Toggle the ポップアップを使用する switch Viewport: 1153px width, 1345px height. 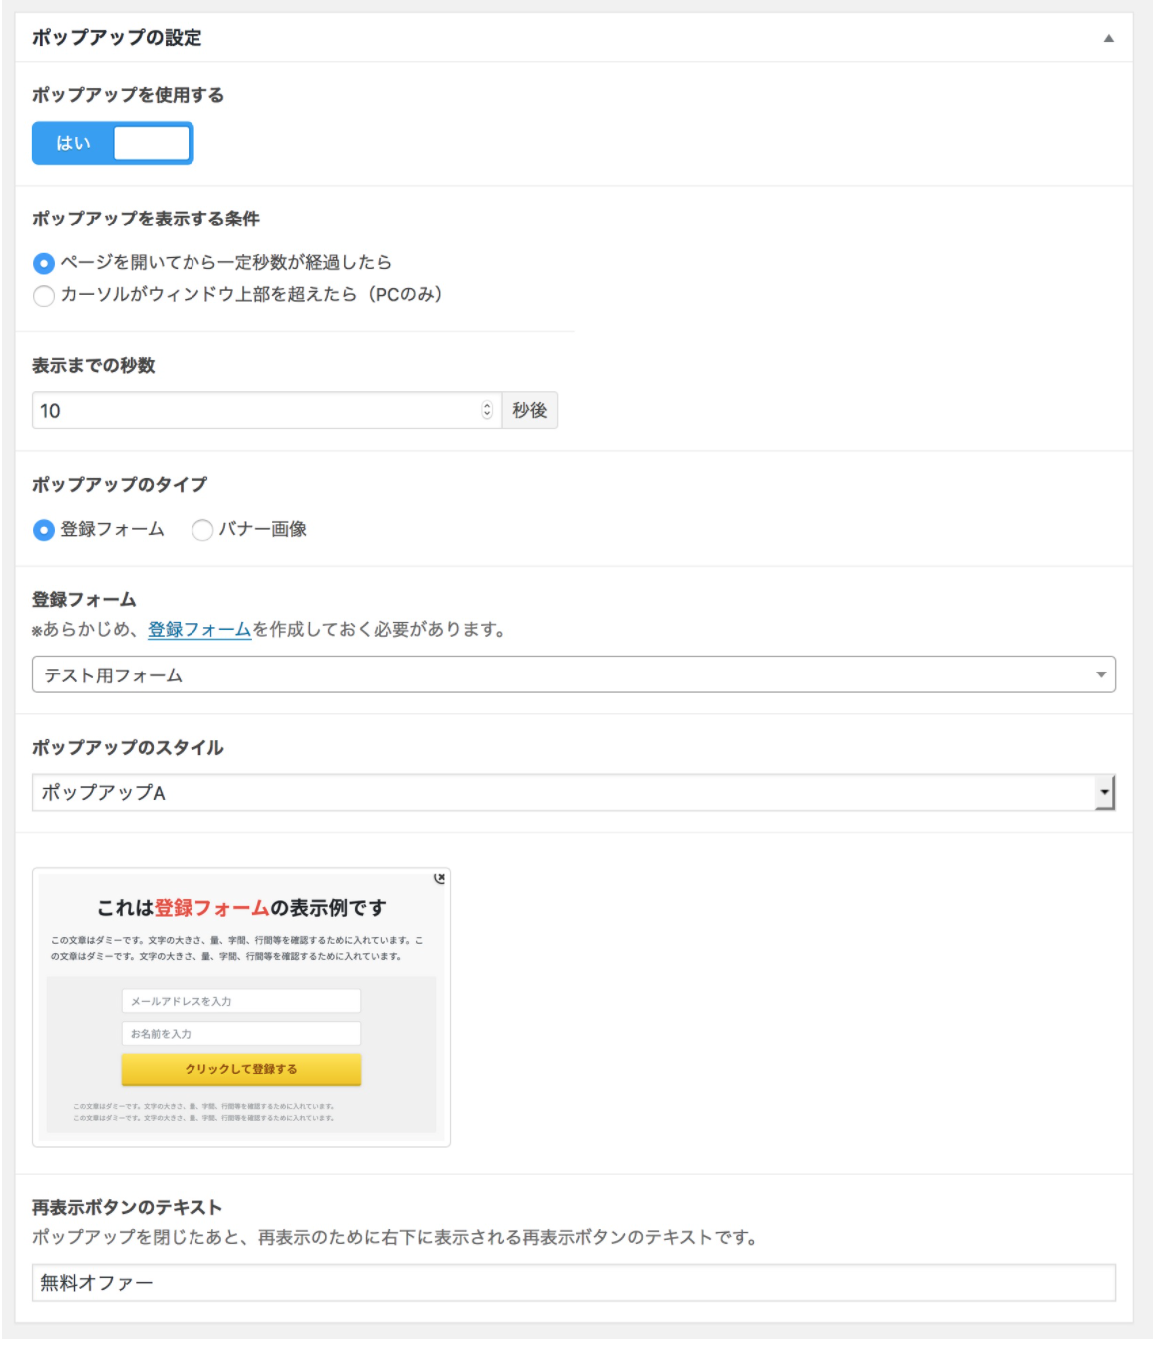coord(113,143)
